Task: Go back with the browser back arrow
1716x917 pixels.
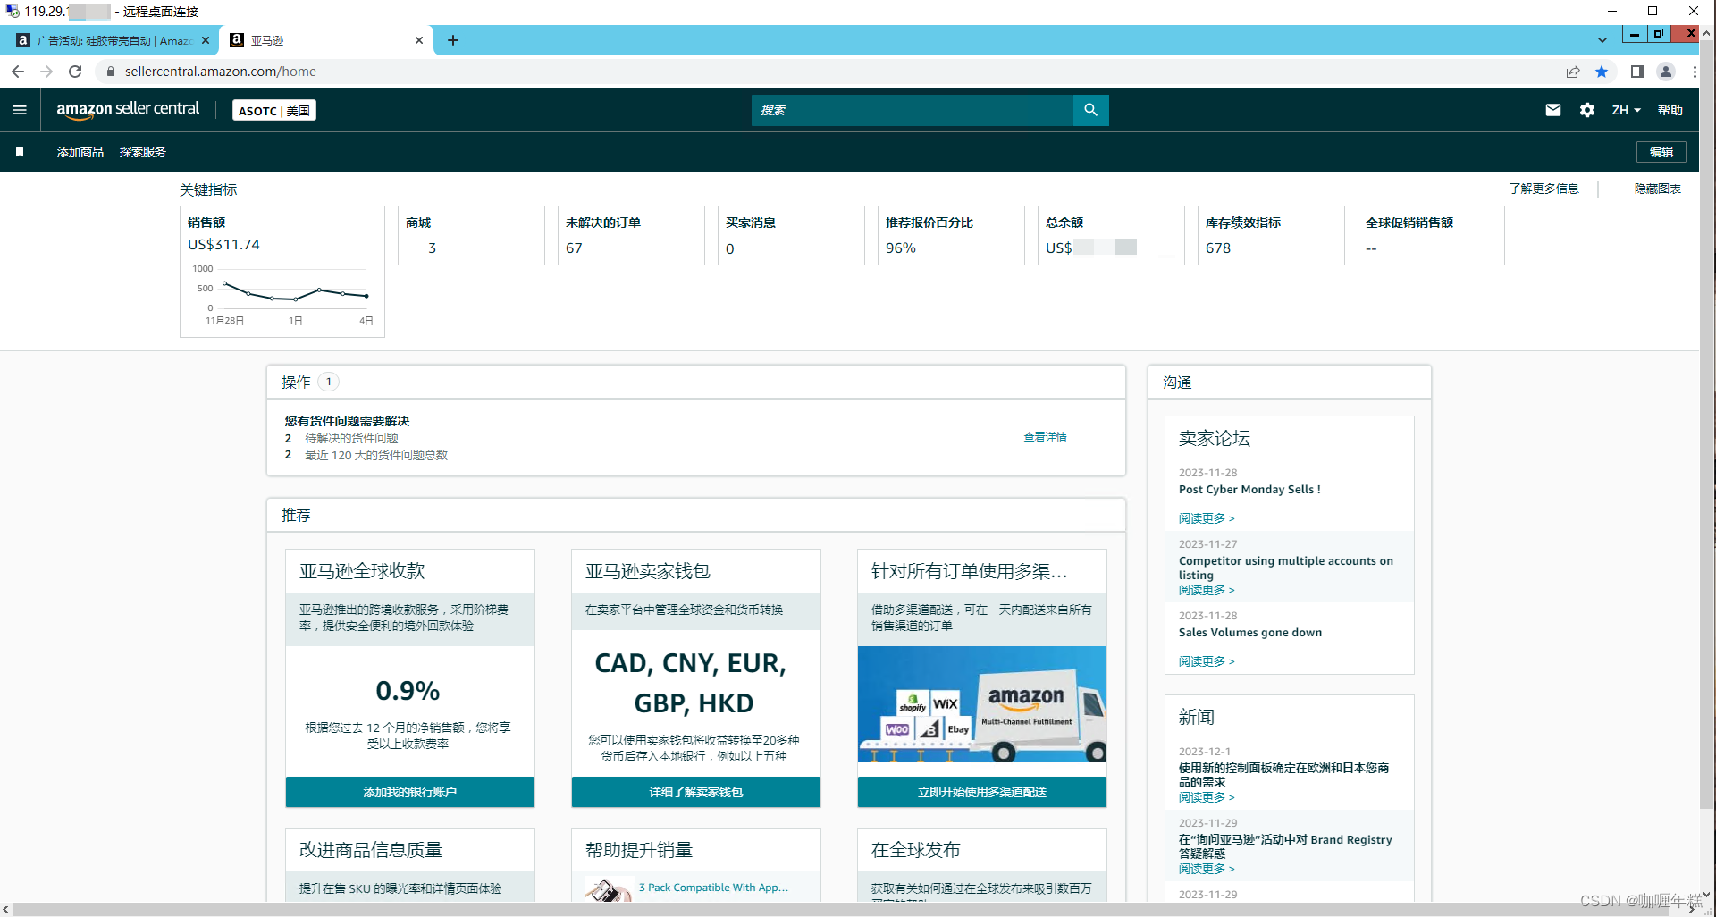Action: pos(18,72)
